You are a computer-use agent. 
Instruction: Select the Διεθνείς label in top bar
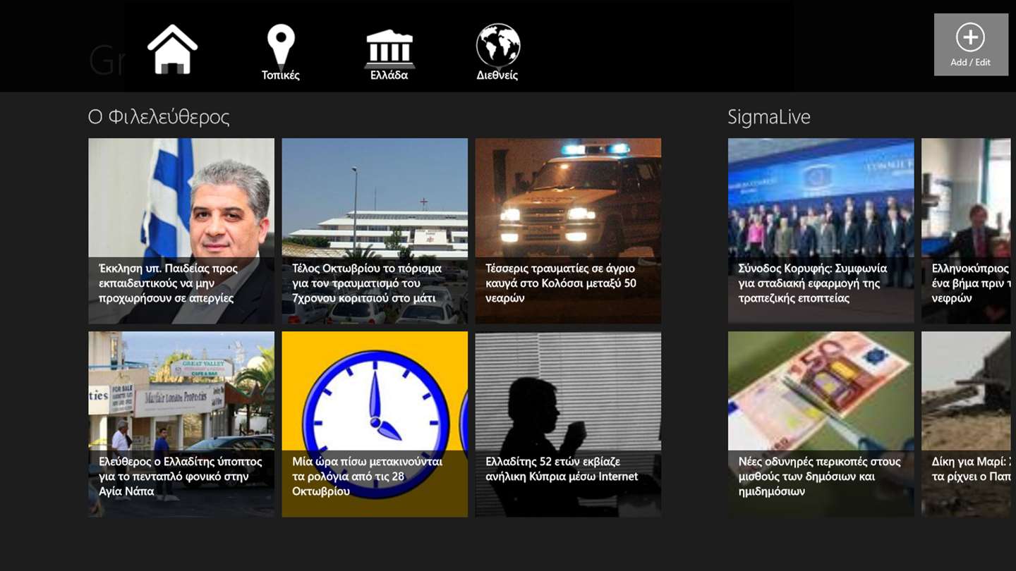tap(497, 75)
